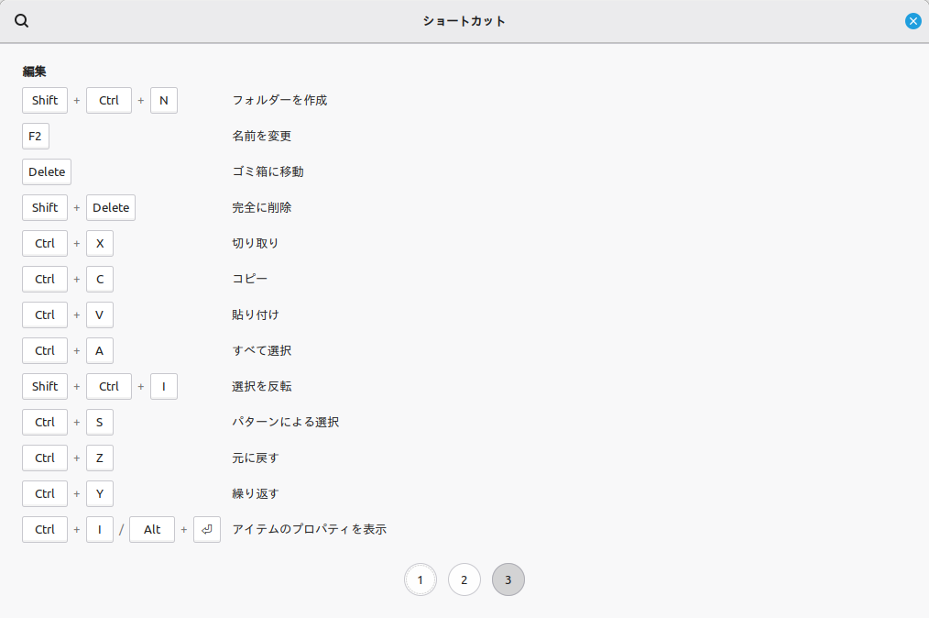The image size is (929, 618).
Task: Click the Z keycap for 元に戻す
Action: pyautogui.click(x=100, y=458)
